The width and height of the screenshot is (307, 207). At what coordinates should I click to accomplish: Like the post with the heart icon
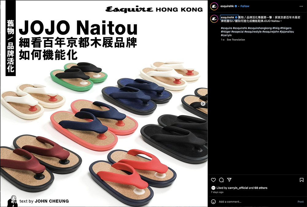[213, 180]
